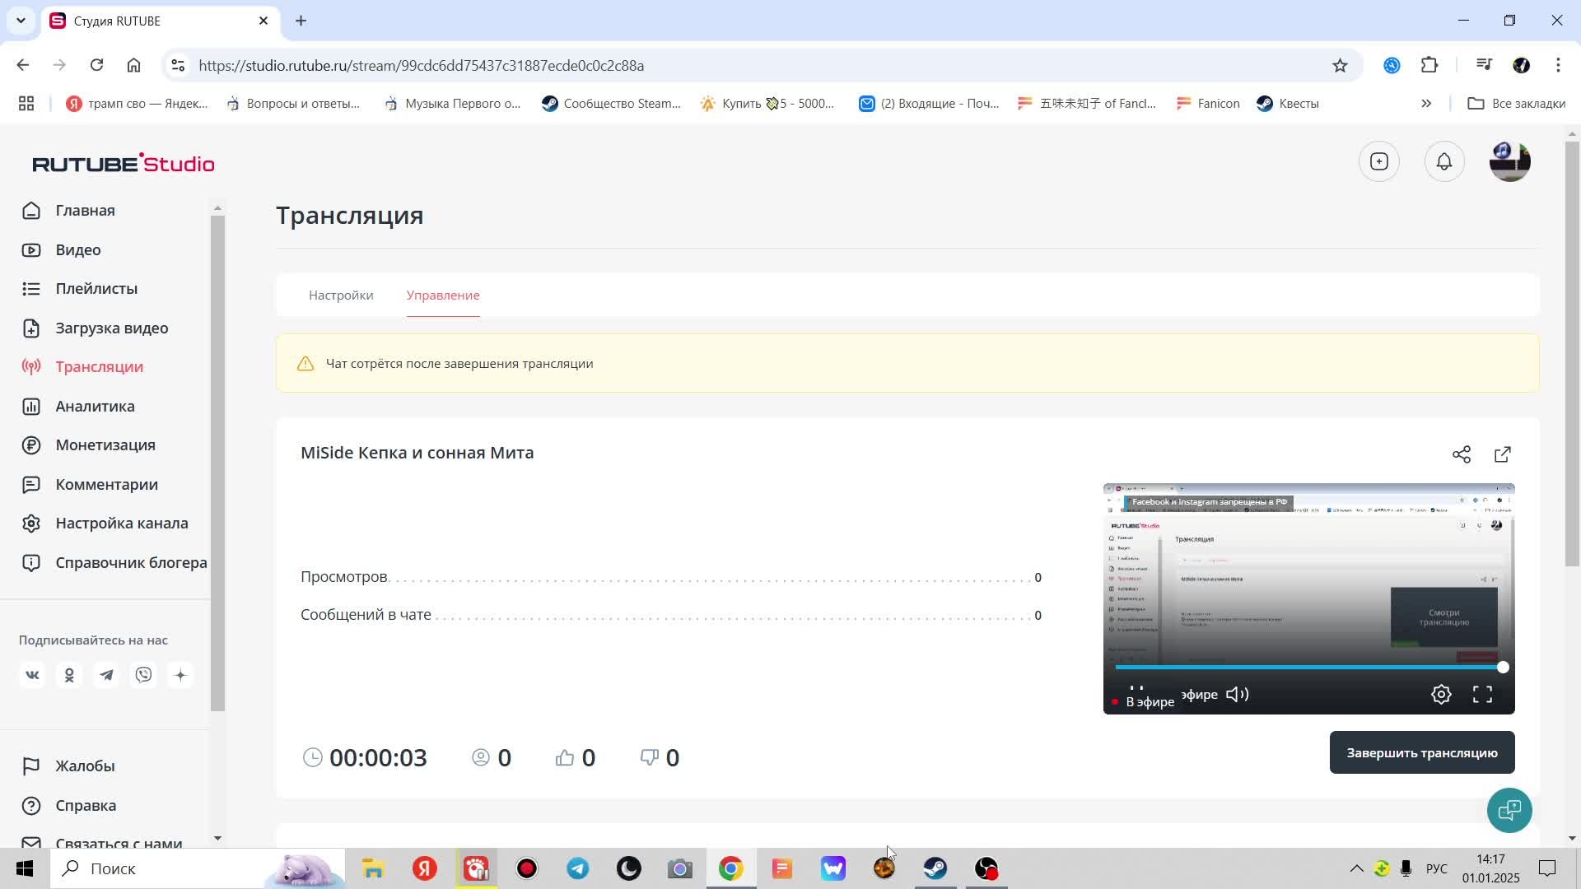Open the VK social link
The width and height of the screenshot is (1581, 889).
(x=32, y=676)
